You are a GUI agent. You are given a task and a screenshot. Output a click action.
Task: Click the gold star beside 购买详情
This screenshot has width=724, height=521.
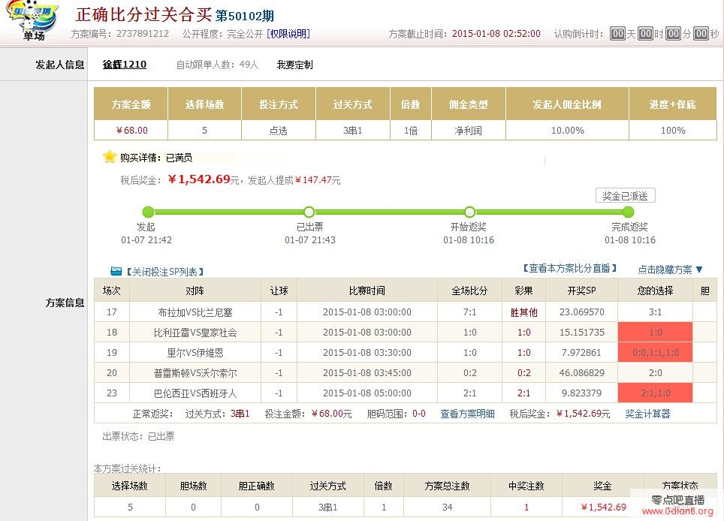point(110,157)
